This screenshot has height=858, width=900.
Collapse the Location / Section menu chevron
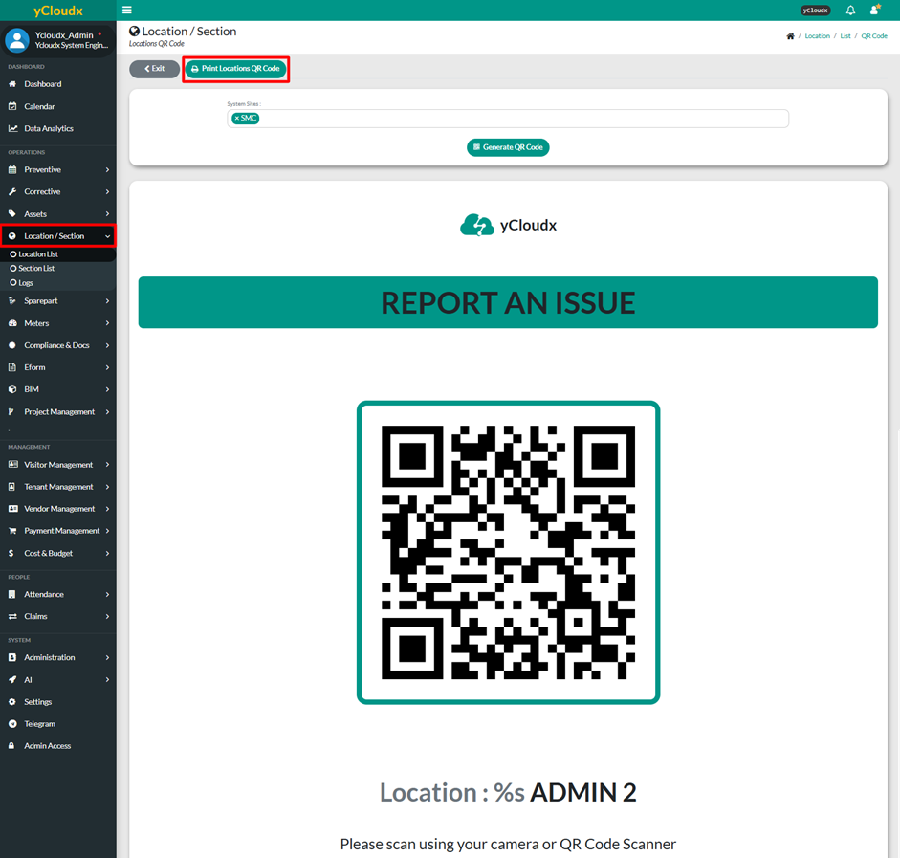pos(107,236)
